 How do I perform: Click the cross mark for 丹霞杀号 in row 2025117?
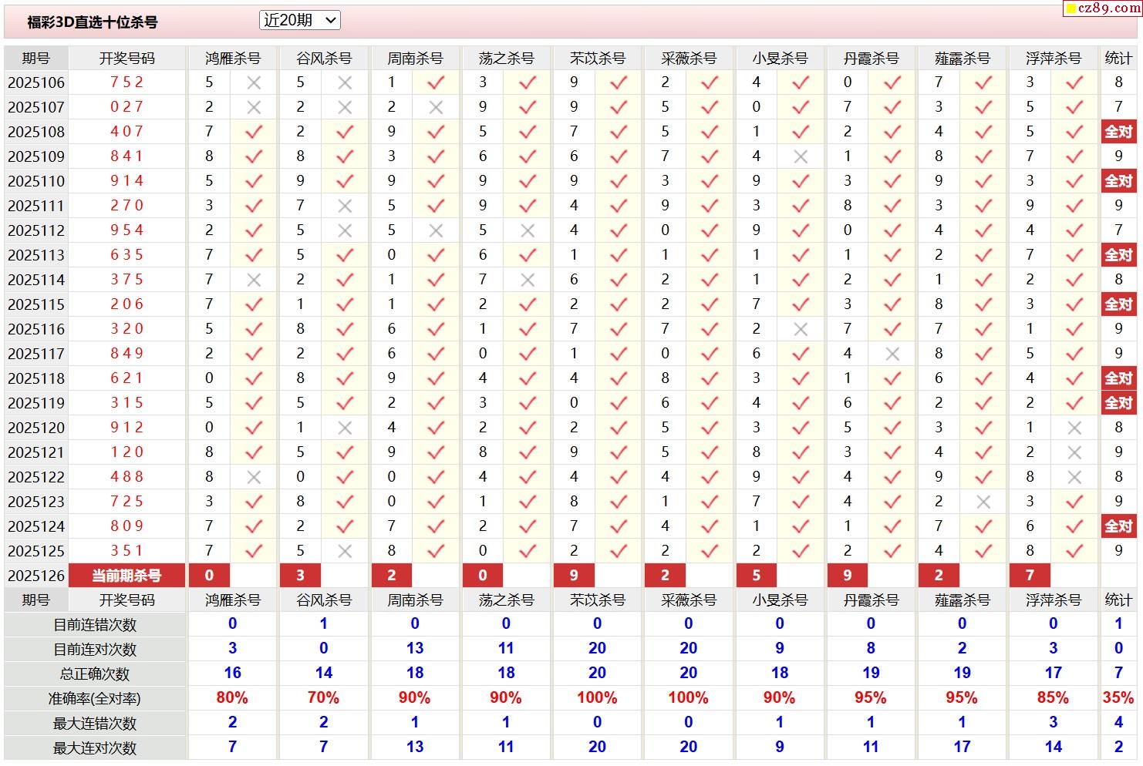[x=892, y=354]
